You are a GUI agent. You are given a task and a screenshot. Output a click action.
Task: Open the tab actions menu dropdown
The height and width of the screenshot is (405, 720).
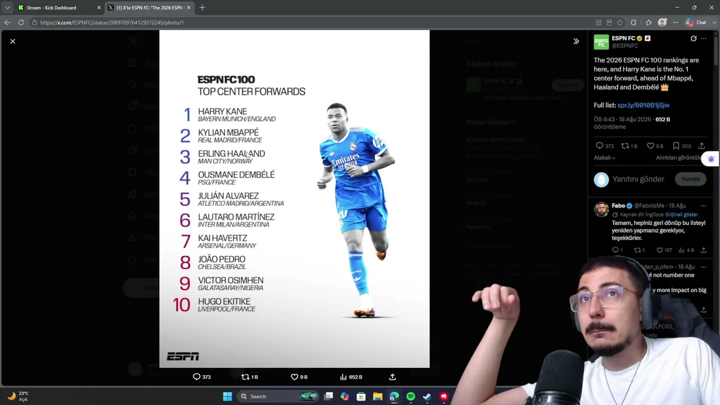[x=7, y=8]
